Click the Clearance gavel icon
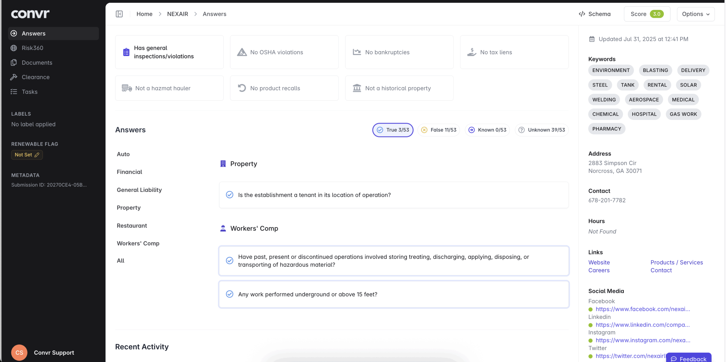This screenshot has height=362, width=726. [14, 77]
